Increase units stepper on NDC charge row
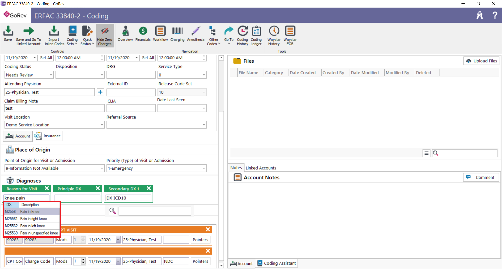Image resolution: width=502 pixels, height=269 pixels. 83,260
